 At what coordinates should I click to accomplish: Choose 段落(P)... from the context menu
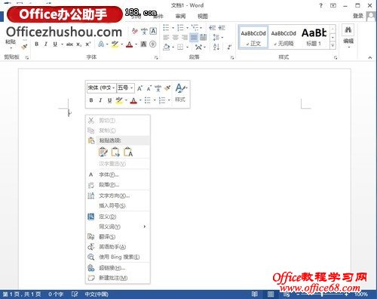[118, 185]
